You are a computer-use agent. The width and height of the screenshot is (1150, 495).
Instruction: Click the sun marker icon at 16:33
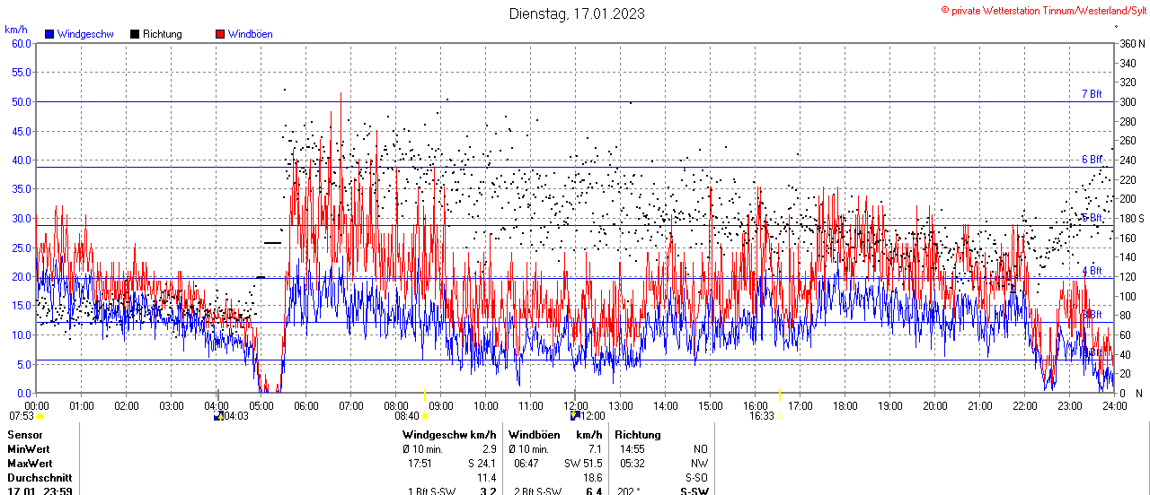(x=780, y=416)
